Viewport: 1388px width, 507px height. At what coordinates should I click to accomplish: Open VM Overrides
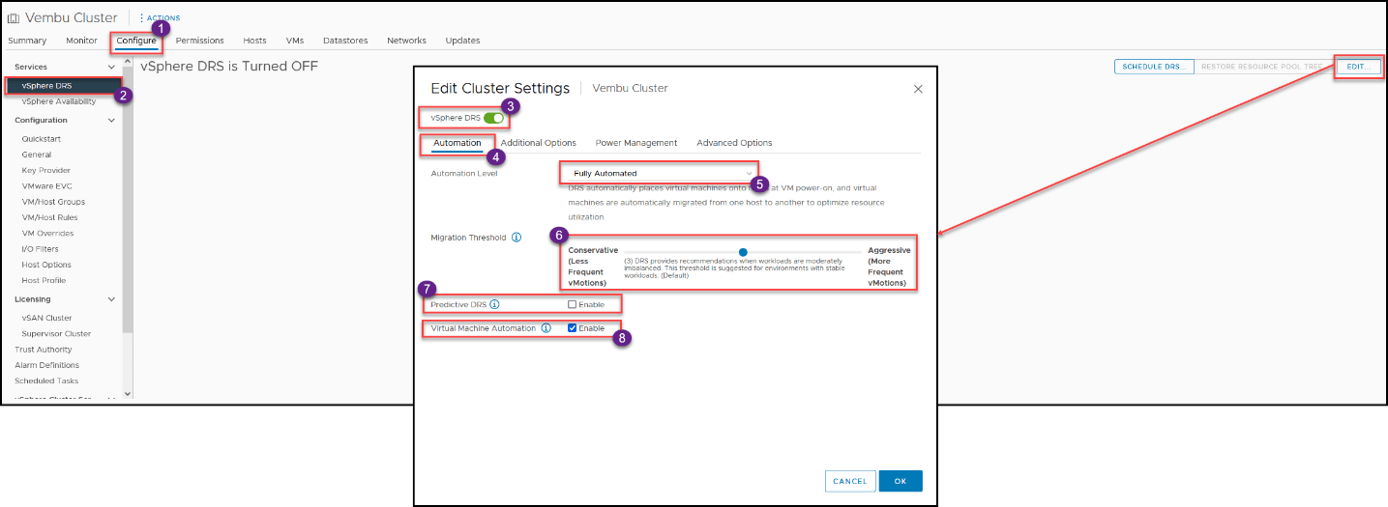pos(47,233)
